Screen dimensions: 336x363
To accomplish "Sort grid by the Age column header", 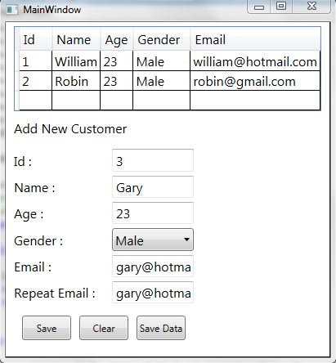I will [x=117, y=39].
